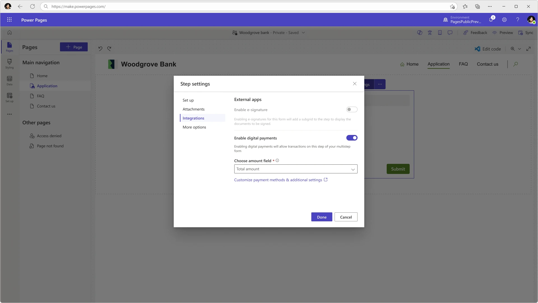Open Edit code with Visual Studio Code
Viewport: 538px width, 303px height.
488,49
